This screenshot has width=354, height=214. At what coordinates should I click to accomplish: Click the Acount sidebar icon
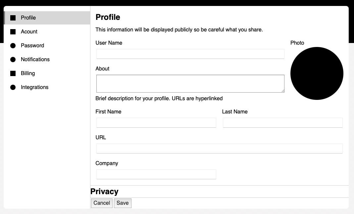pos(13,31)
